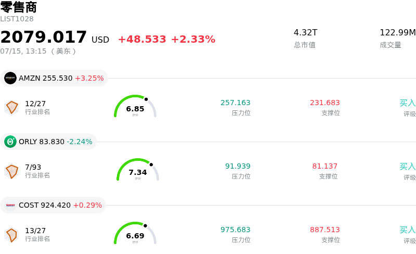Click the ORLY 7.34 score gauge
The image size is (416, 254).
(138, 170)
